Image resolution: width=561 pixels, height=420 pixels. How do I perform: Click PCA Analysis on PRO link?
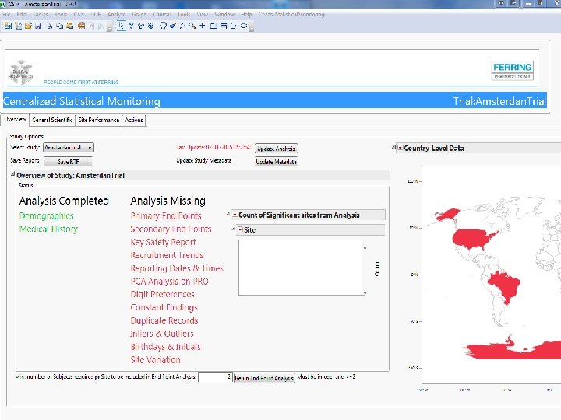tap(169, 282)
